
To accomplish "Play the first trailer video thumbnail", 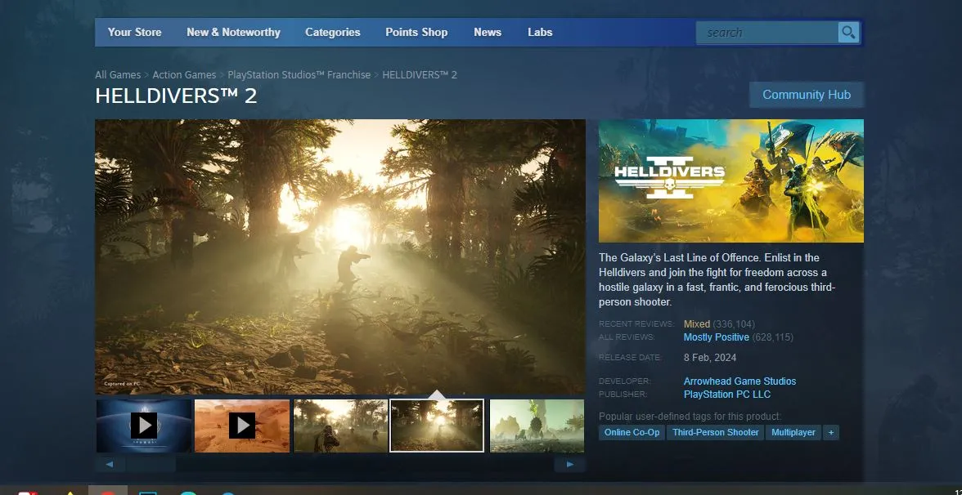I will (144, 426).
